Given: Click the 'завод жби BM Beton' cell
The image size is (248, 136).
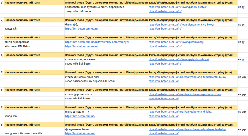Looking at the screenshot, I should point(106,64).
